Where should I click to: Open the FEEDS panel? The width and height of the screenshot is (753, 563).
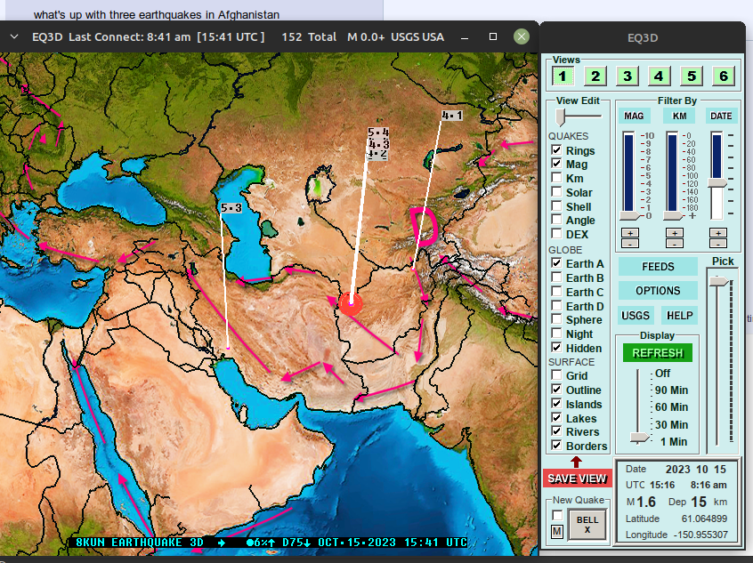point(658,267)
